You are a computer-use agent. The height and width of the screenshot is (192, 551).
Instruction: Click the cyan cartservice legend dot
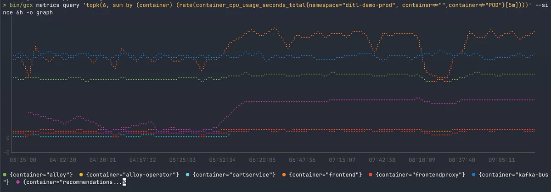tap(188, 175)
